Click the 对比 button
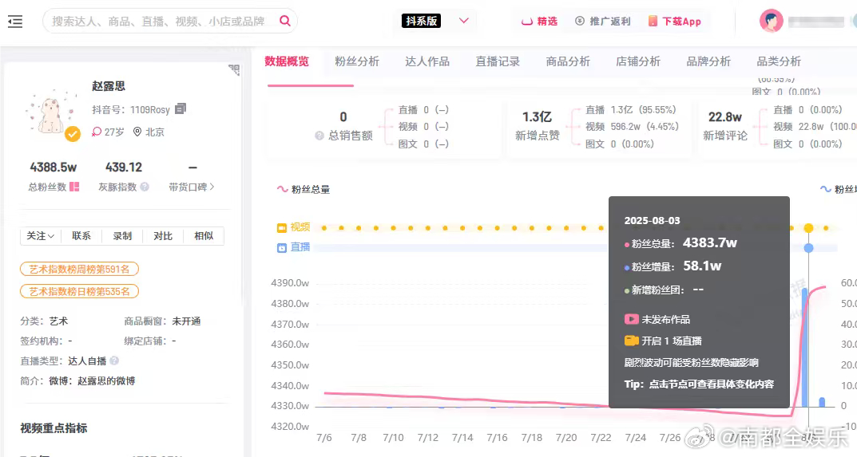The height and width of the screenshot is (457, 857). tap(163, 236)
